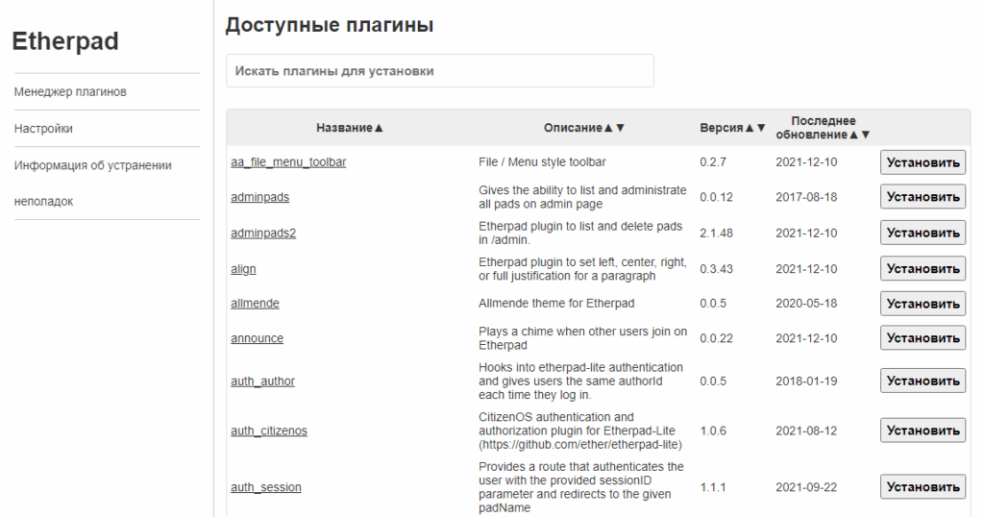Install the aa_file_menu_toolbar plugin
Screen dimensions: 984x517
click(x=922, y=162)
